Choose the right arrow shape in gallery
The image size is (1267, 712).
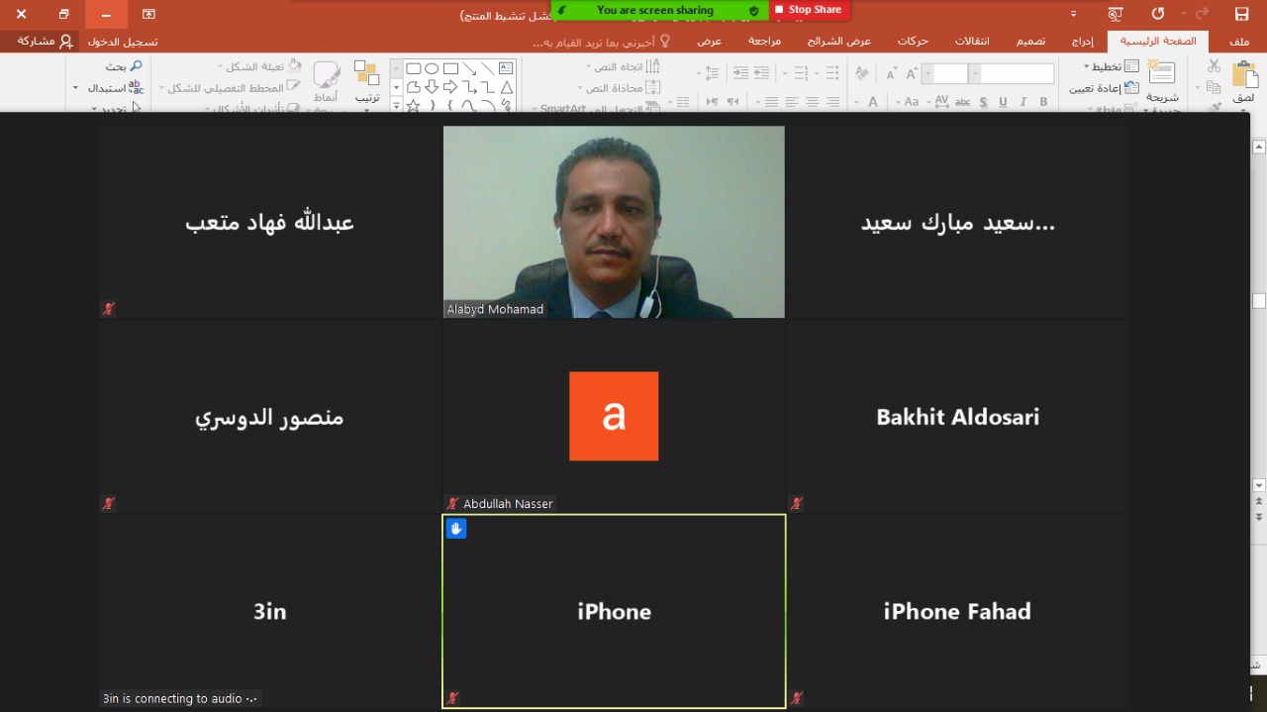[x=450, y=87]
